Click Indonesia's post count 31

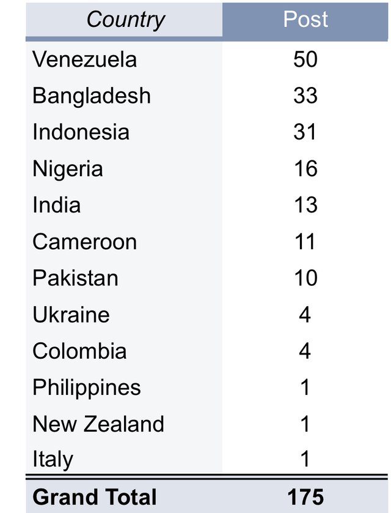[x=305, y=132]
